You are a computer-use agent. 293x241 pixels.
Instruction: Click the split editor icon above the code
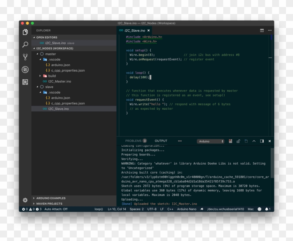coord(262,30)
